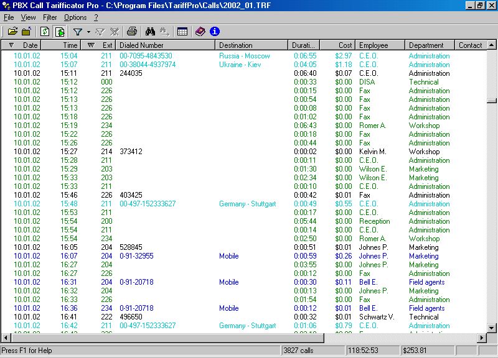The width and height of the screenshot is (498, 358).
Task: Click the Dialed Number column header
Action: pyautogui.click(x=166, y=45)
